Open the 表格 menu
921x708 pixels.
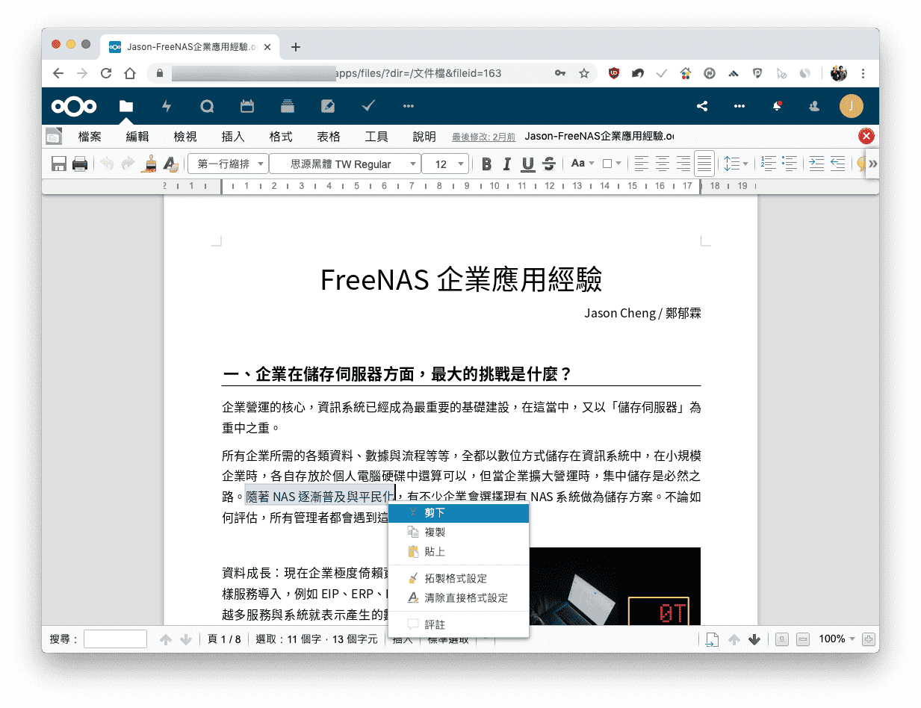pos(329,137)
